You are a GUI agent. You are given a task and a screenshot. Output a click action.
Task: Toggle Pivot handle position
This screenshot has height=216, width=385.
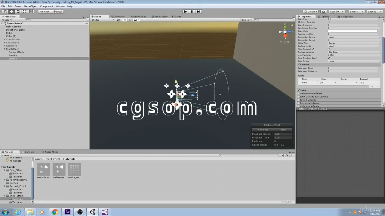pyautogui.click(x=45, y=11)
